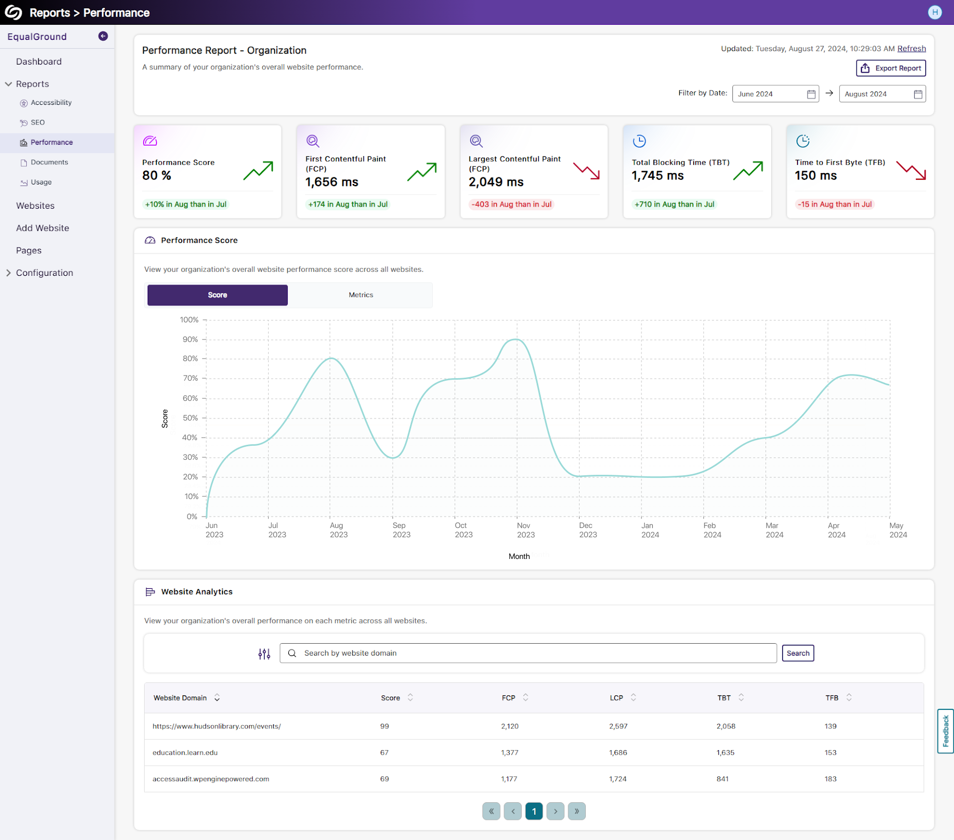Open the June 2024 date picker calendar
954x840 pixels.
(810, 94)
